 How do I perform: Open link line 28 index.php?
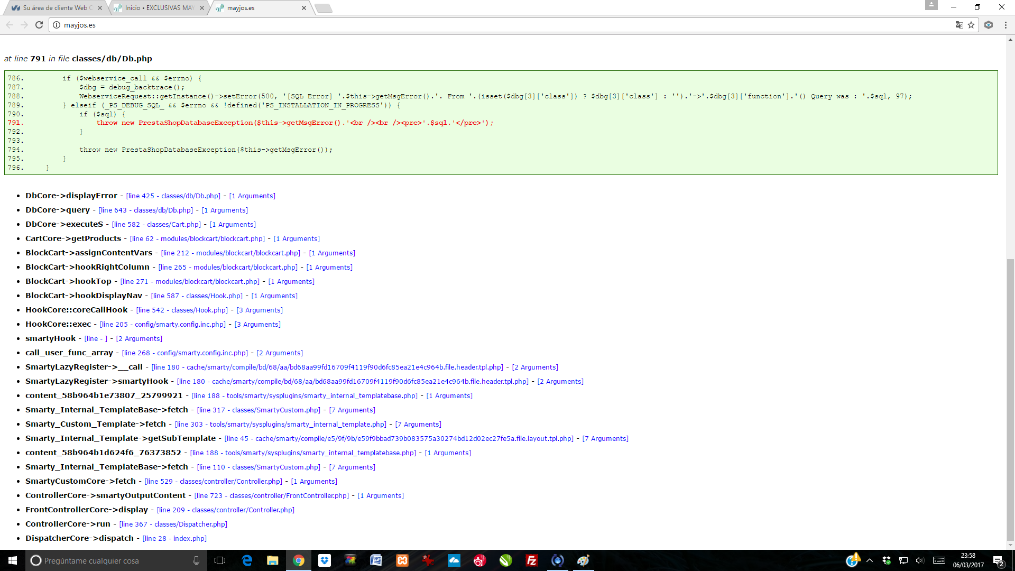(174, 539)
